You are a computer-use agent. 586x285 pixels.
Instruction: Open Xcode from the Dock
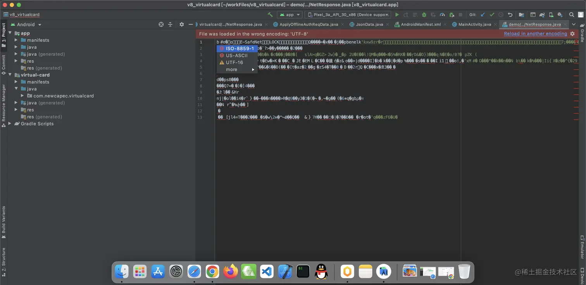[285, 271]
